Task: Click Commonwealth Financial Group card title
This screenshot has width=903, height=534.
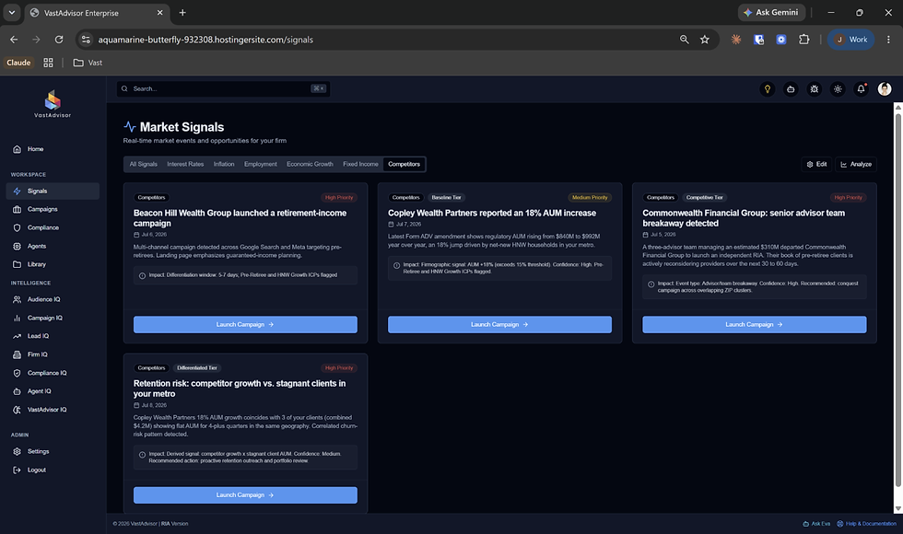Action: click(744, 218)
